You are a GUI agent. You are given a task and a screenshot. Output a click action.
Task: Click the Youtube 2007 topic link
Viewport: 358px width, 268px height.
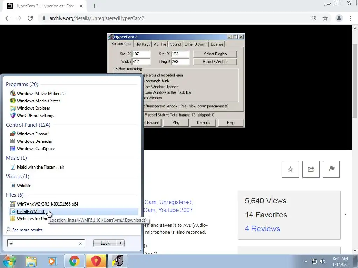(x=176, y=210)
